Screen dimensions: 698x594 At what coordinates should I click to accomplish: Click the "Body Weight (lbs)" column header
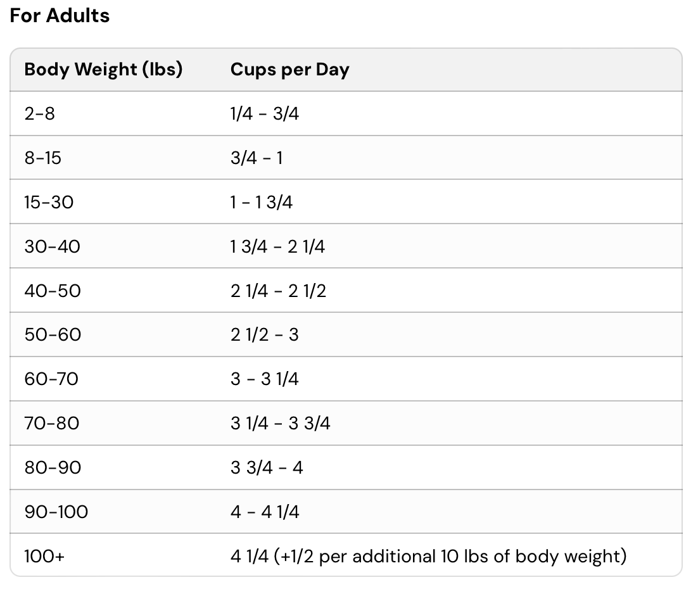click(x=103, y=70)
